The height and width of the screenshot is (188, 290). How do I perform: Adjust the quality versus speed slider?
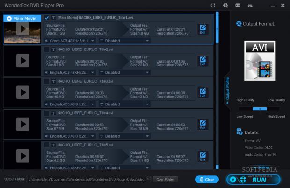point(260,108)
